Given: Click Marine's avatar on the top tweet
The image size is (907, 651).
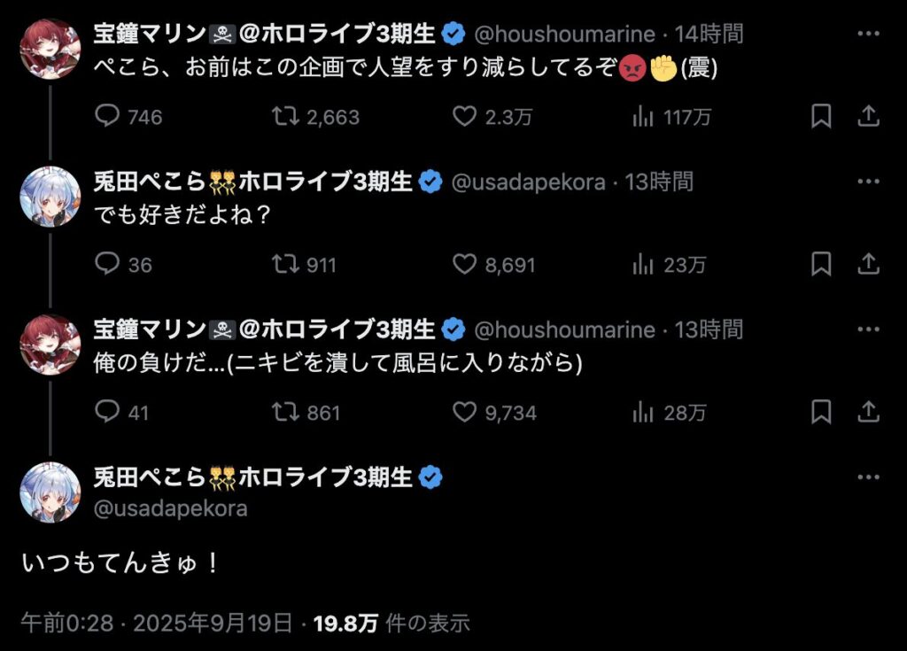Looking at the screenshot, I should pyautogui.click(x=50, y=49).
